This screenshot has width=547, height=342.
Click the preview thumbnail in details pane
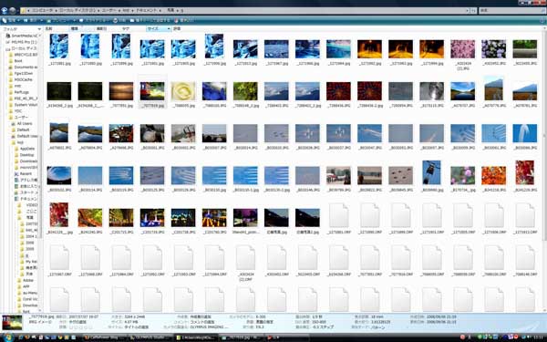12,323
